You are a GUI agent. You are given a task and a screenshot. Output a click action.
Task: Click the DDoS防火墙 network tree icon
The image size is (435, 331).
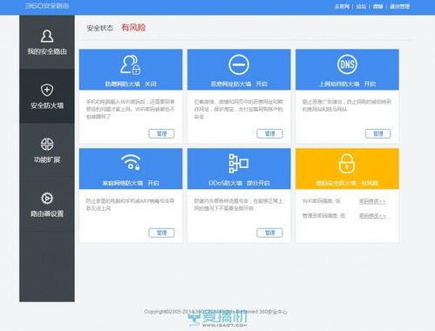(x=239, y=164)
